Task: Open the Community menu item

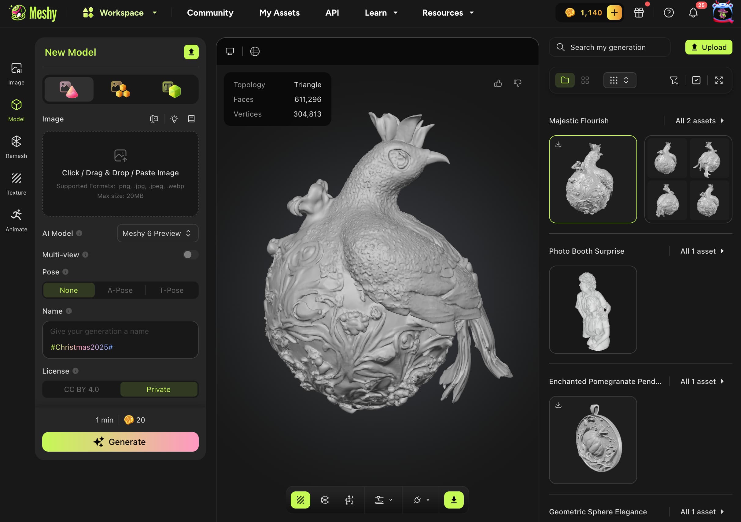Action: (x=210, y=13)
